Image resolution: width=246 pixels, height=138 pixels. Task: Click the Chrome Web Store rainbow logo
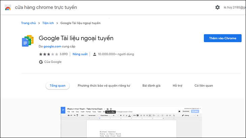coord(8,7)
